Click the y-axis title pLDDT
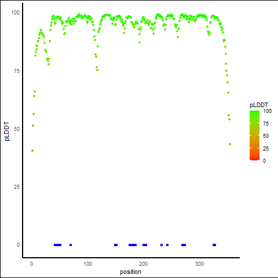This screenshot has width=278, height=278. point(7,131)
